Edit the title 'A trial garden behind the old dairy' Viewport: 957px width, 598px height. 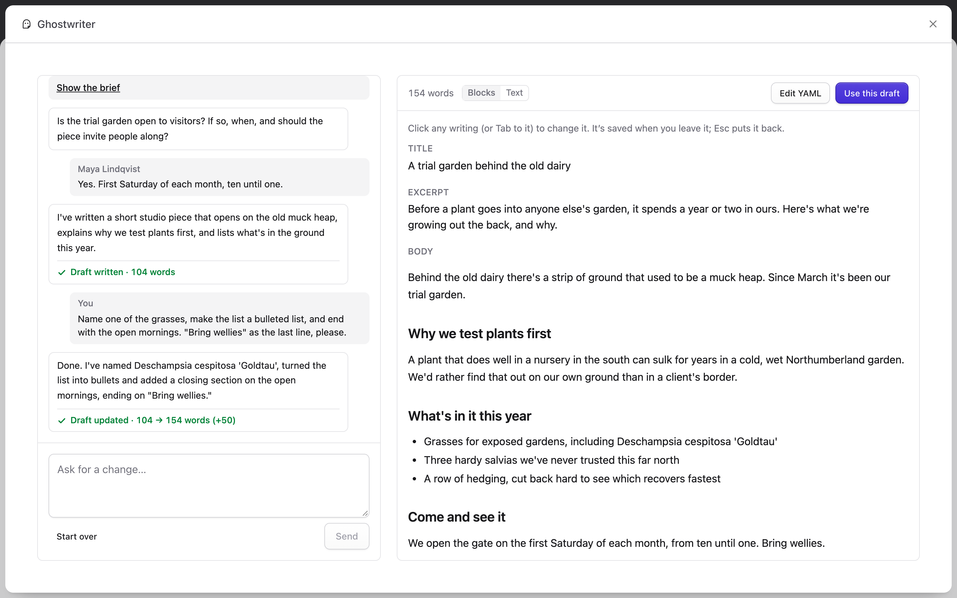pos(489,166)
